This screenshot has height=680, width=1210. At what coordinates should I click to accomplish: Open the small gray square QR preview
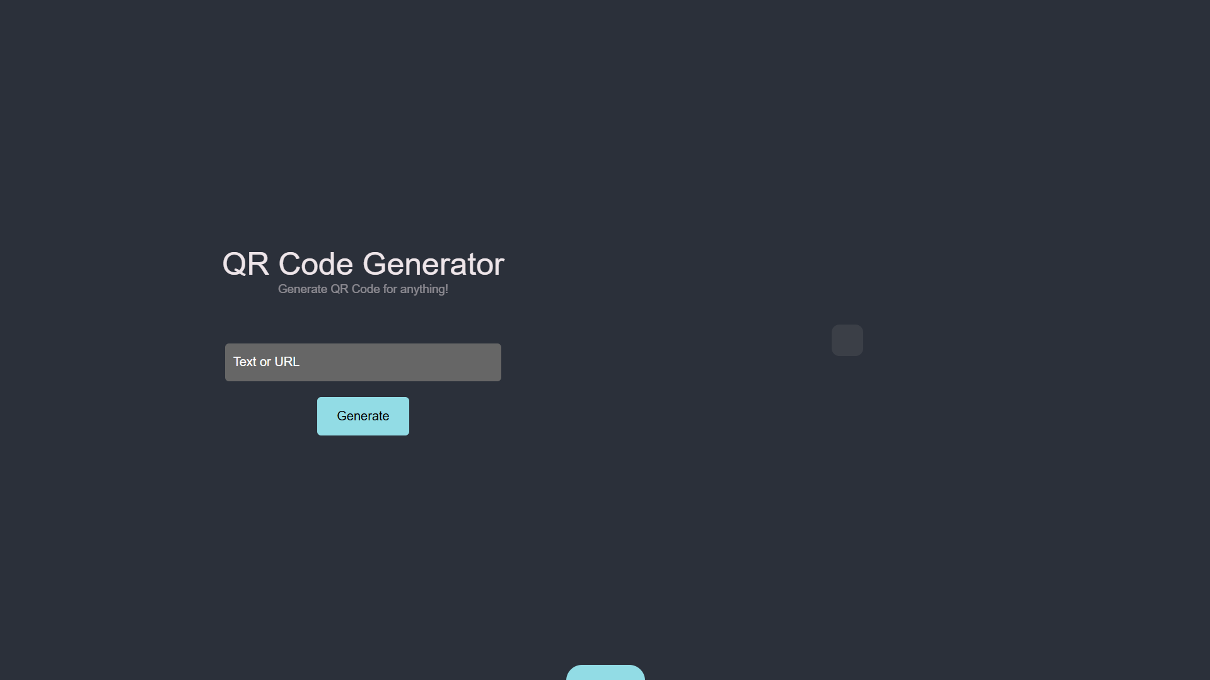coord(847,340)
